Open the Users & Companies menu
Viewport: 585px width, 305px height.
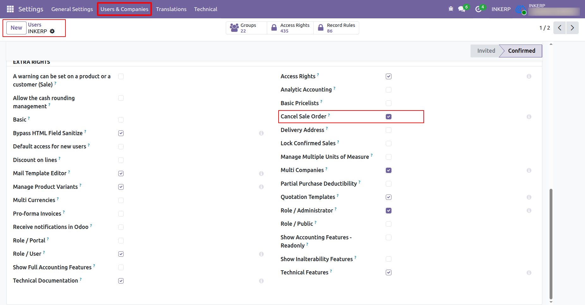(124, 9)
